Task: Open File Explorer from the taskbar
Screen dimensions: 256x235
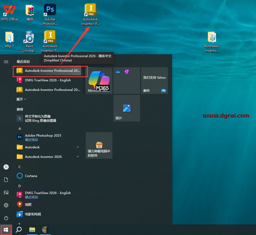Action: tap(32, 230)
